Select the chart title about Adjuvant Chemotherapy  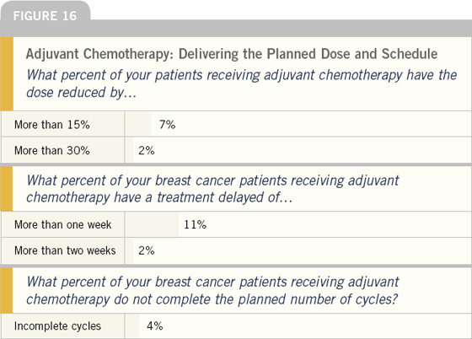coord(232,54)
